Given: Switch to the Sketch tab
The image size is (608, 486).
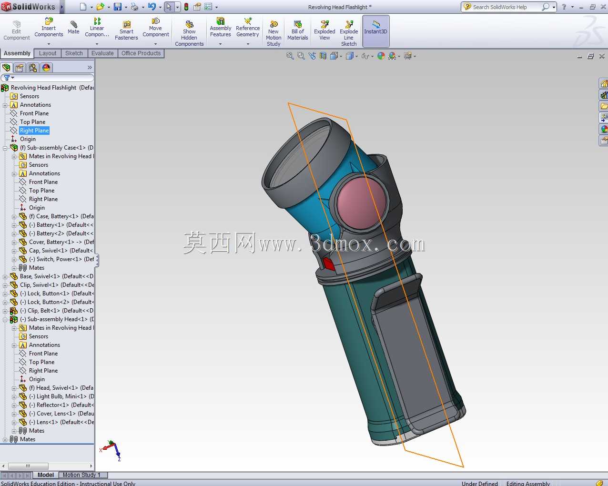Looking at the screenshot, I should pyautogui.click(x=74, y=53).
